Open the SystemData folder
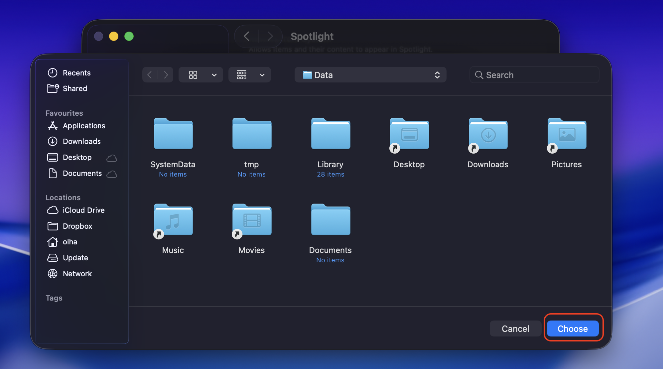 coord(173,134)
